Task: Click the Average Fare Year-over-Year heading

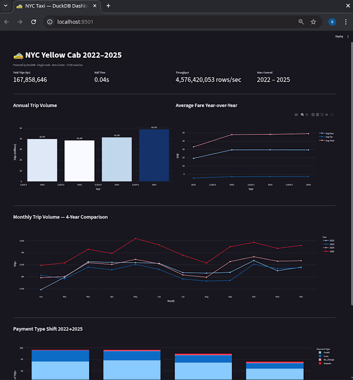Action: (x=207, y=105)
